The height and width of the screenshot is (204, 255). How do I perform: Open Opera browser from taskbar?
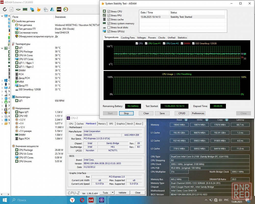tap(82, 200)
